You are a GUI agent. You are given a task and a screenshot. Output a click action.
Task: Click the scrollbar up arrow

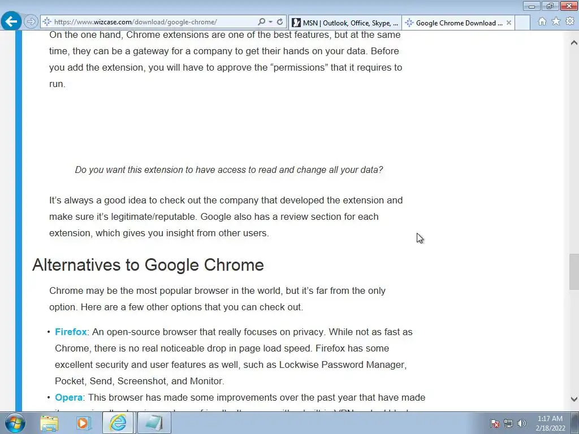click(574, 43)
